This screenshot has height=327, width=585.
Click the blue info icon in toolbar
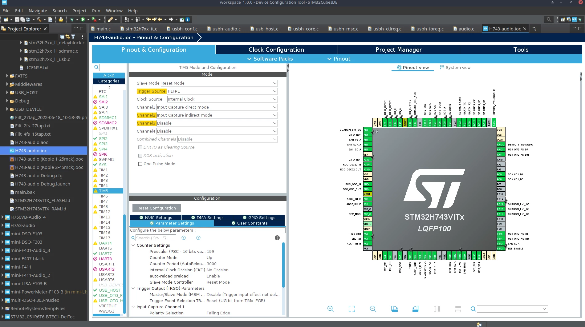[187, 19]
